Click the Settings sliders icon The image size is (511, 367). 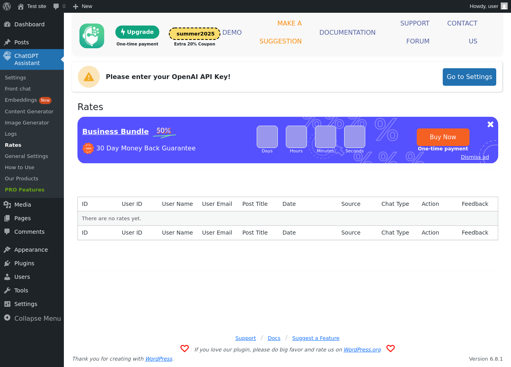point(7,304)
